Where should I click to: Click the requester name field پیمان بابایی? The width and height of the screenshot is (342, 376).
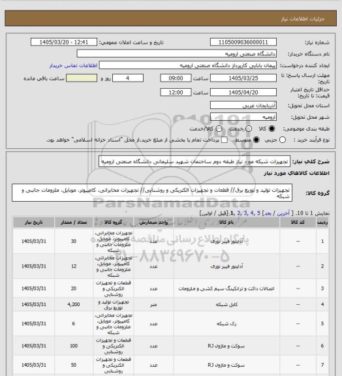[x=188, y=65]
